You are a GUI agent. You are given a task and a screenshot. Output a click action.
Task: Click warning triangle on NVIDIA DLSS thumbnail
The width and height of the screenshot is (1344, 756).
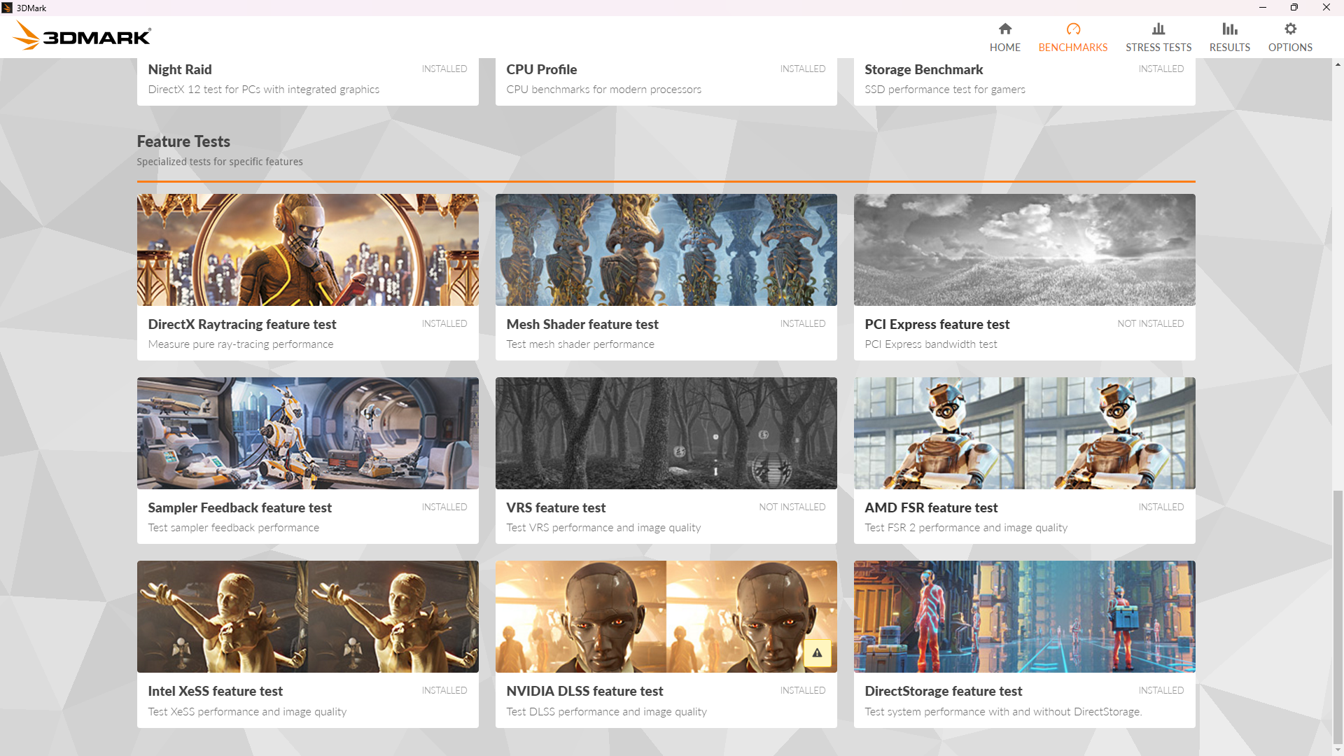pyautogui.click(x=816, y=652)
